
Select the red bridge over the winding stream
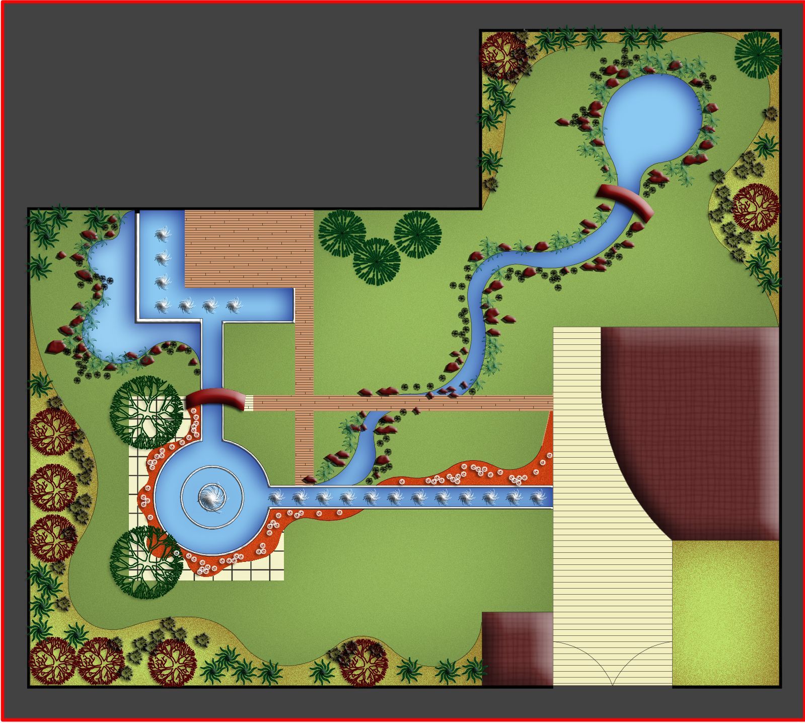(x=624, y=200)
